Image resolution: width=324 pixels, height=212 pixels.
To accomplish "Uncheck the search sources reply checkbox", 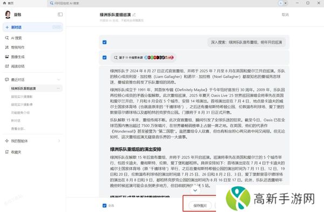I will click(x=105, y=57).
